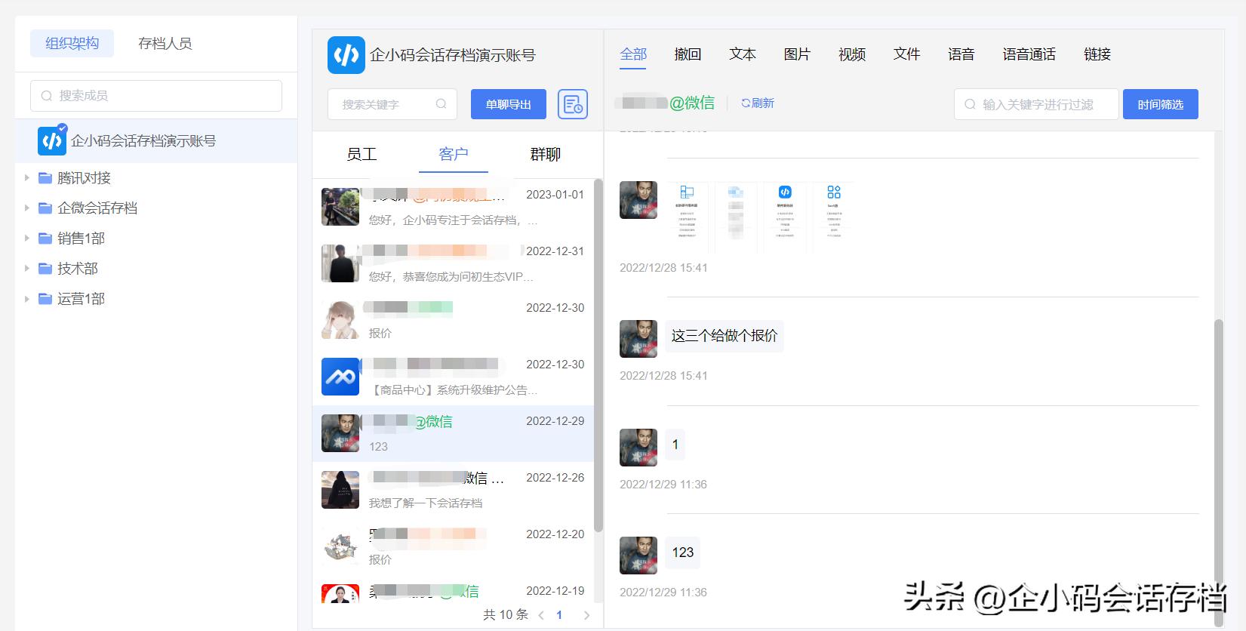Image resolution: width=1246 pixels, height=631 pixels.
Task: Expand the 技术部 folder arrow
Action: 26,269
